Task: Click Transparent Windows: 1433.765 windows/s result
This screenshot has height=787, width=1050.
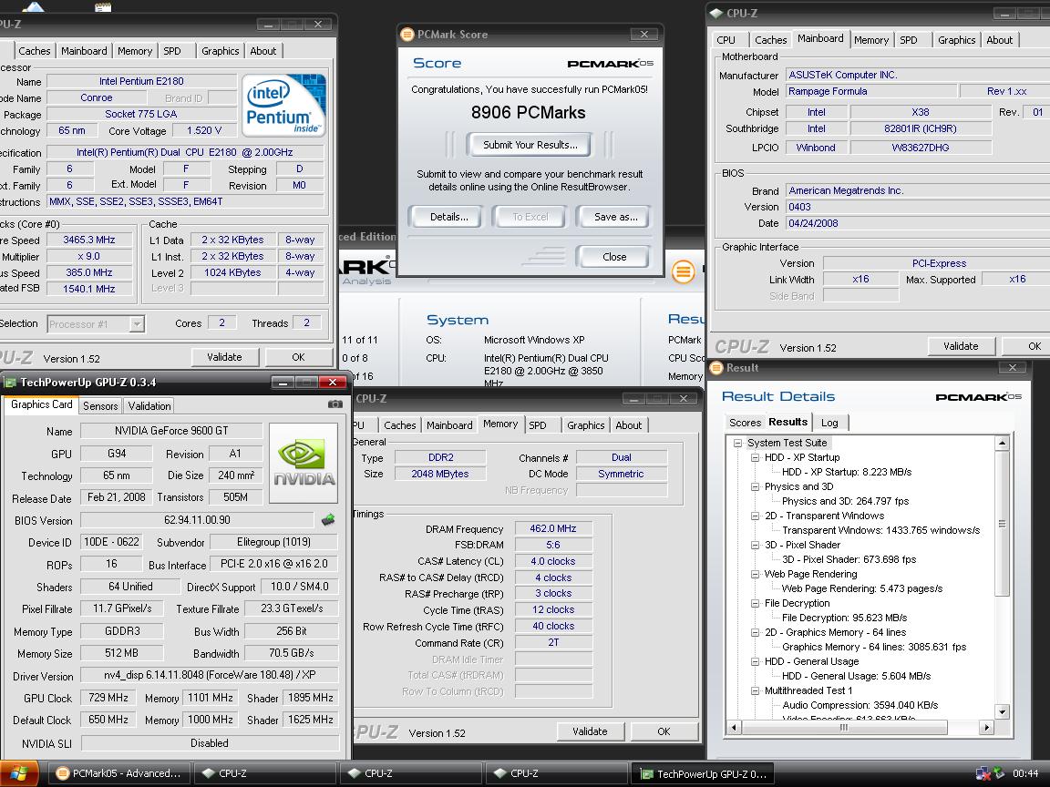Action: [x=880, y=531]
